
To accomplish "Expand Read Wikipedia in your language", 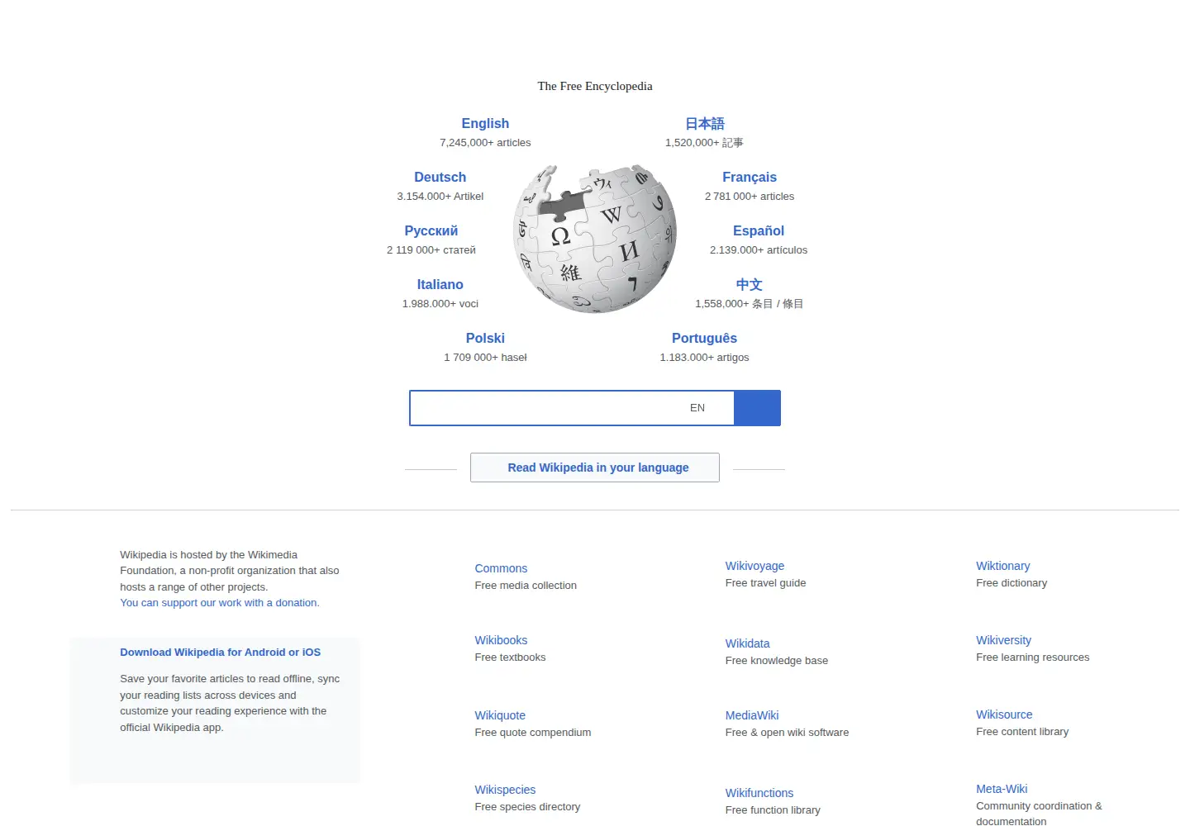I will tap(595, 468).
